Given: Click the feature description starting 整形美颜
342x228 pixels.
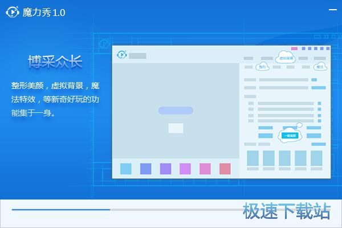Looking at the screenshot, I should point(55,99).
